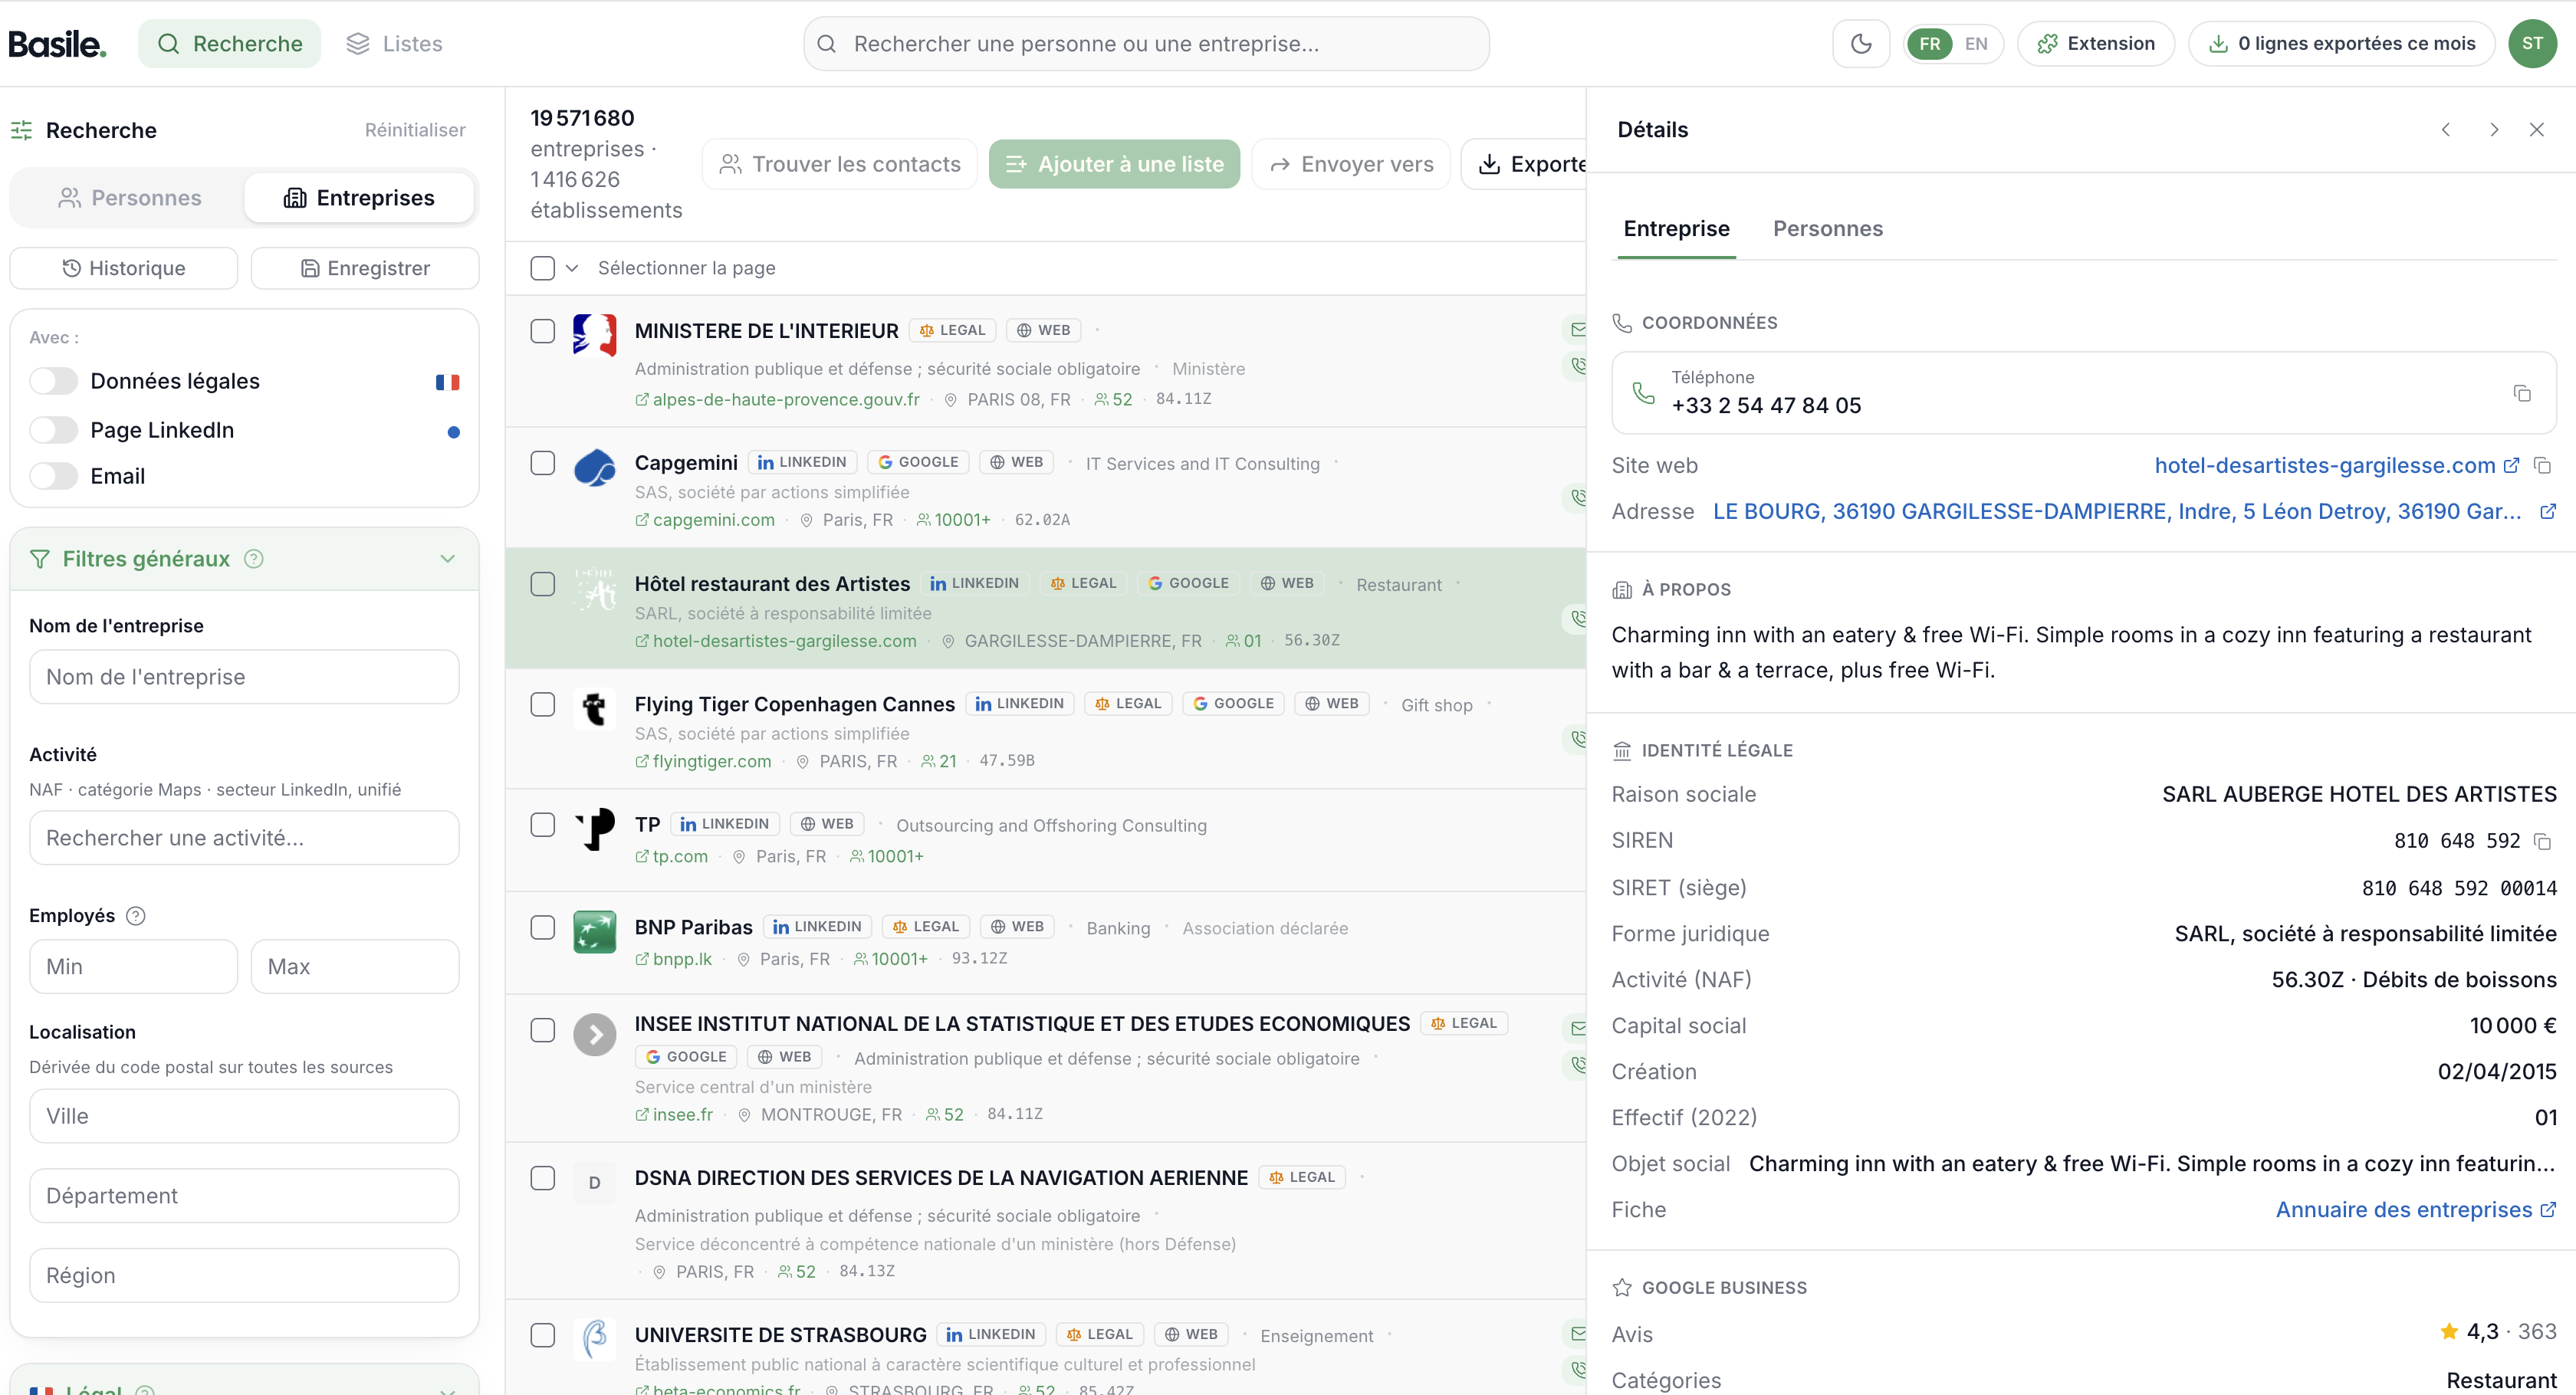
Task: Open the Annuaire des entreprises link
Action: coord(2416,1210)
